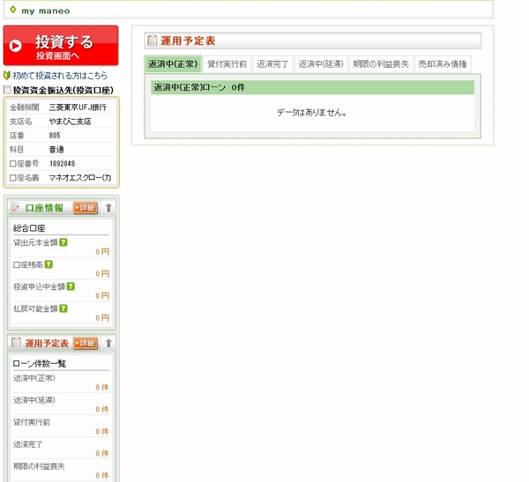Click the 貸付実行前 row in ローン件数一覧

tap(61, 426)
